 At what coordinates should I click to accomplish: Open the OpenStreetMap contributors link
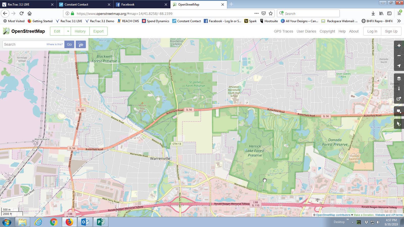(333, 215)
